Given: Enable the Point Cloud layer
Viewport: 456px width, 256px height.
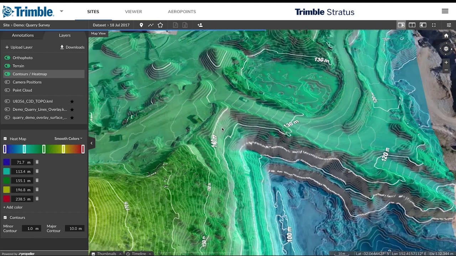Looking at the screenshot, I should pos(7,90).
